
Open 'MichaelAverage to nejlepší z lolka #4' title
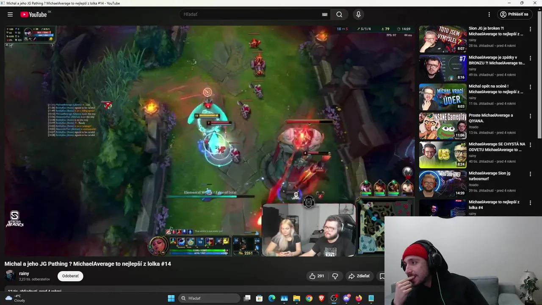(x=494, y=205)
